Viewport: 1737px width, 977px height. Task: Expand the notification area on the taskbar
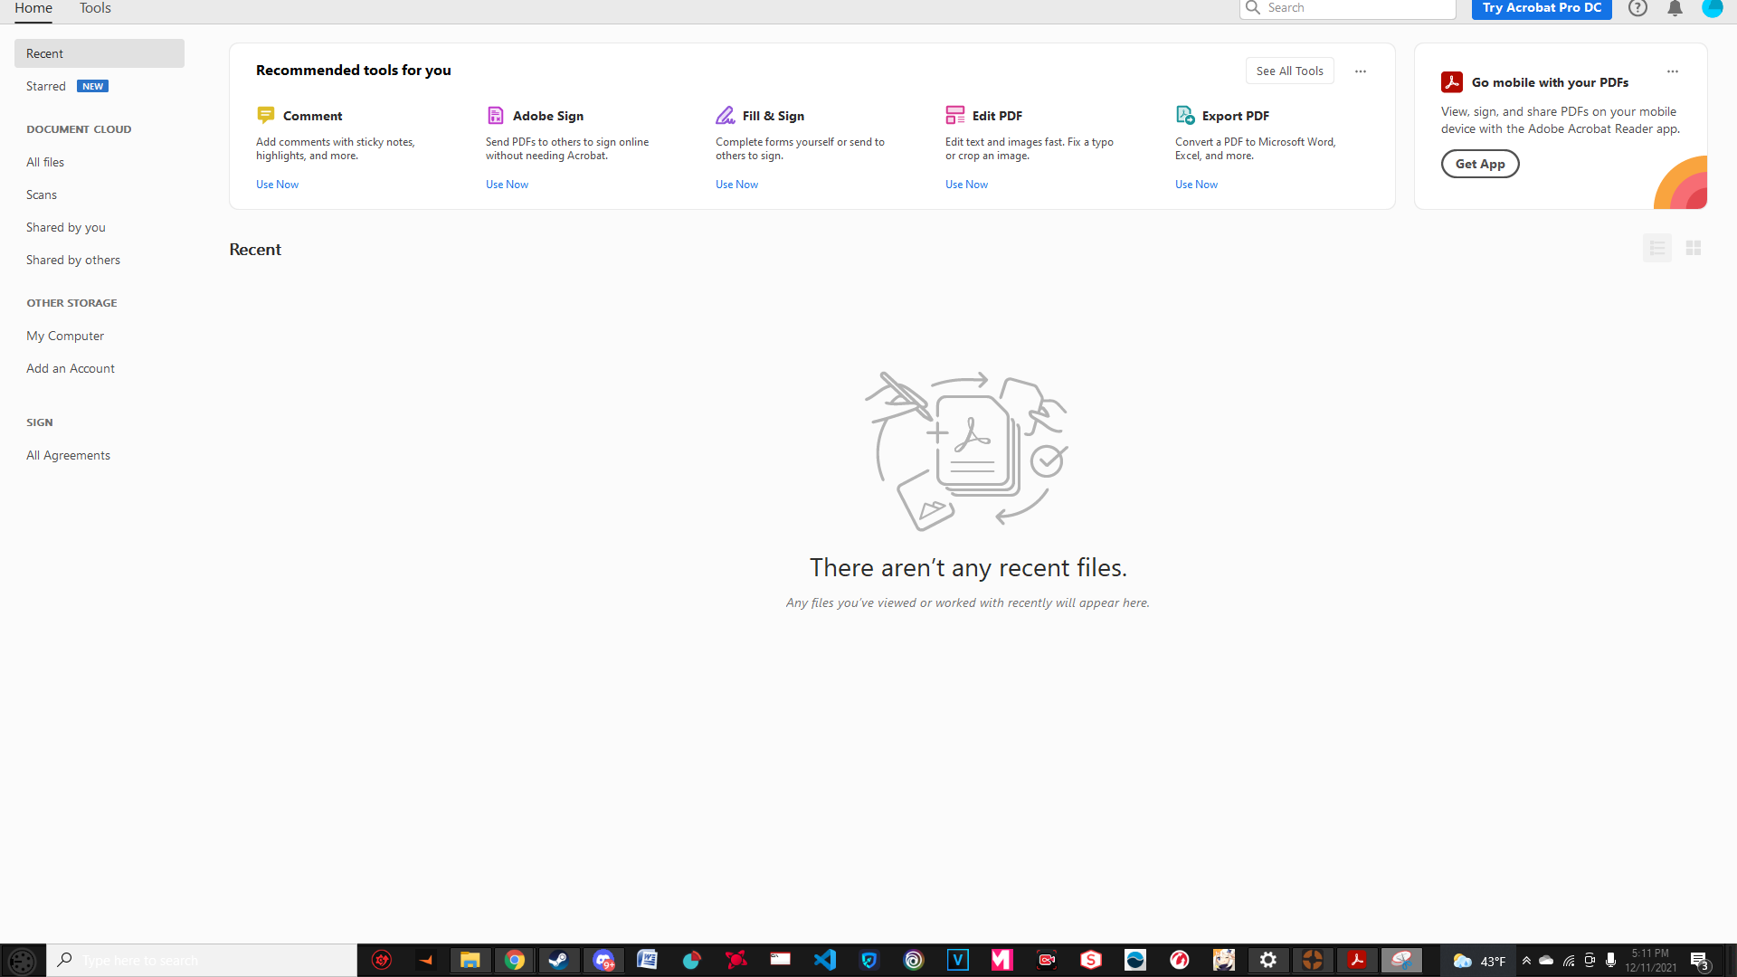tap(1528, 962)
